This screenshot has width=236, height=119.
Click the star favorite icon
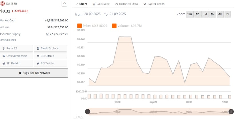(x=64, y=4)
